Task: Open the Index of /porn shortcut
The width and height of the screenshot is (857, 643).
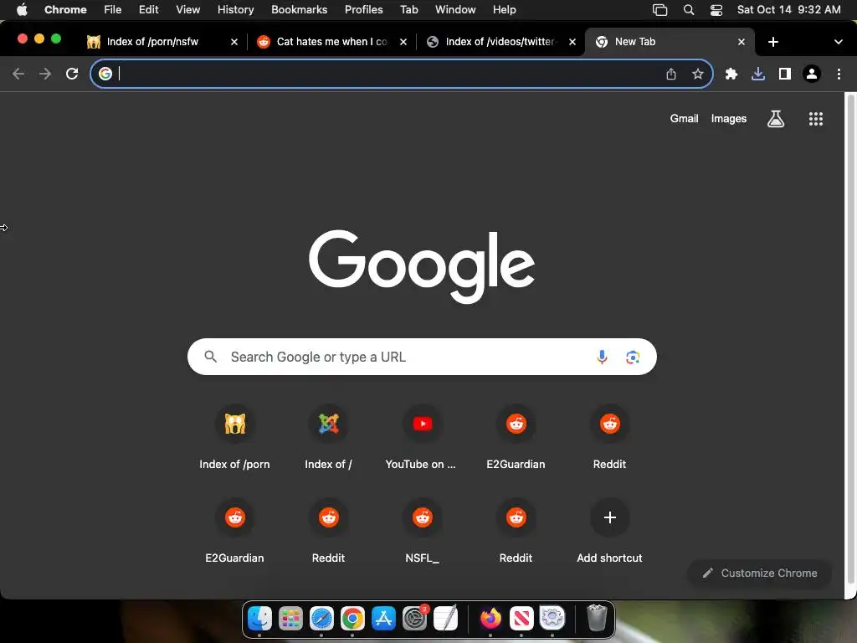Action: point(234,437)
